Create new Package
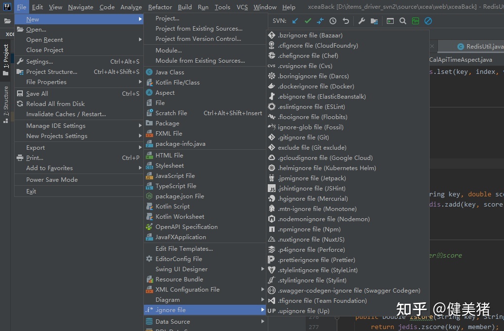 (205, 123)
